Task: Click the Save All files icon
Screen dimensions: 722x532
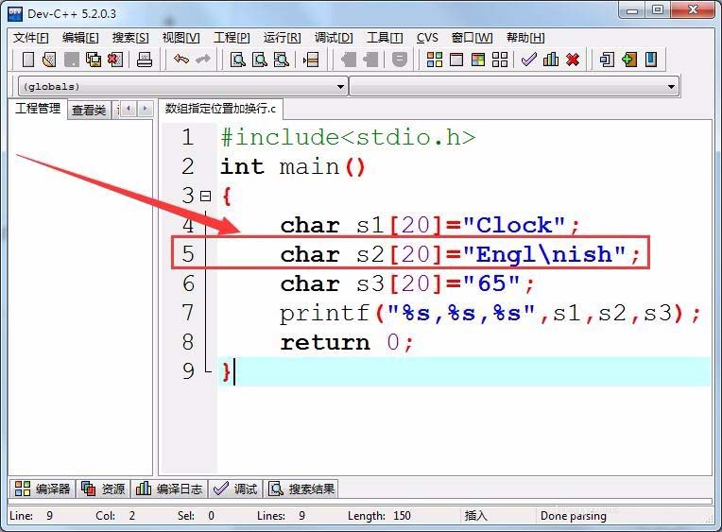Action: (94, 60)
